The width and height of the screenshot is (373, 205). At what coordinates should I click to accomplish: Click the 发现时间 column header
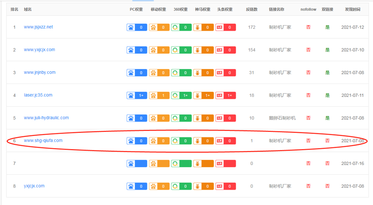click(352, 9)
